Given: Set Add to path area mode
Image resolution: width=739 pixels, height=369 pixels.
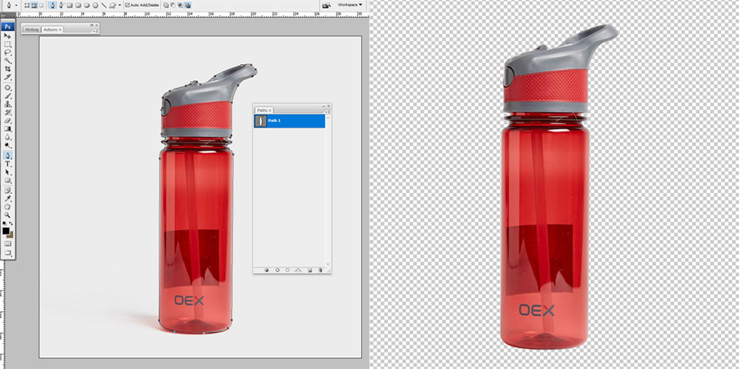Looking at the screenshot, I should [166, 5].
